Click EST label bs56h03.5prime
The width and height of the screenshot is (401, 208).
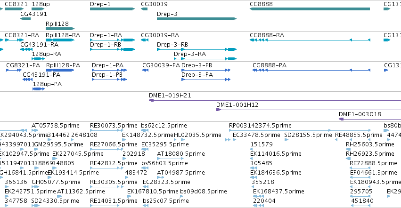point(165,163)
